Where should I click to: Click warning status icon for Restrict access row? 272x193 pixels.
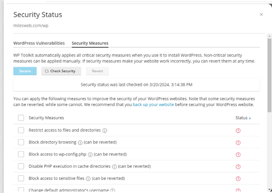[238, 130]
